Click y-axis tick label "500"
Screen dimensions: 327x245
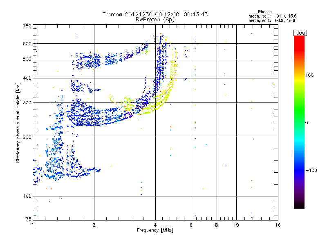(27, 59)
